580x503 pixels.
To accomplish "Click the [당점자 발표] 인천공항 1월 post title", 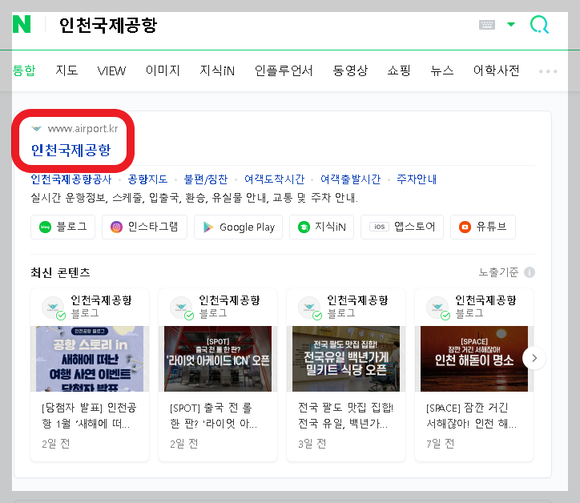I will 89,416.
